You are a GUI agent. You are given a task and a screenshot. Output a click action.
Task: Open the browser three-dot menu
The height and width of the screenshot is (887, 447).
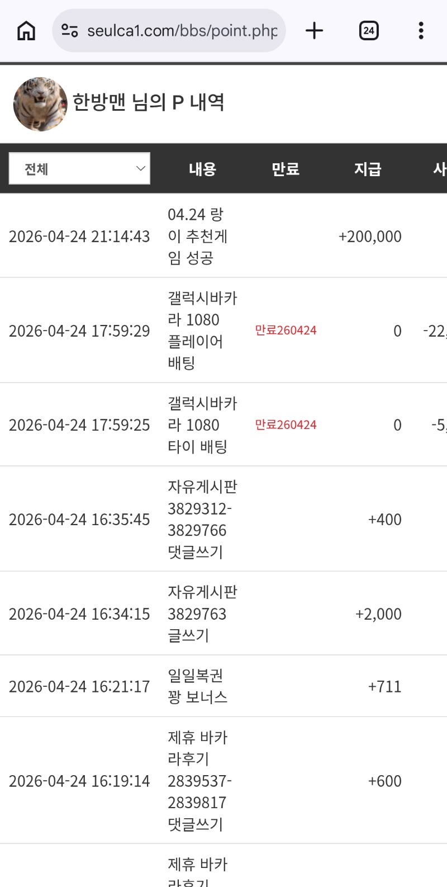point(421,31)
